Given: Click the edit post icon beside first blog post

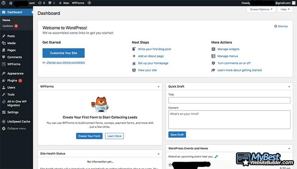Looking at the screenshot, I should point(134,49).
